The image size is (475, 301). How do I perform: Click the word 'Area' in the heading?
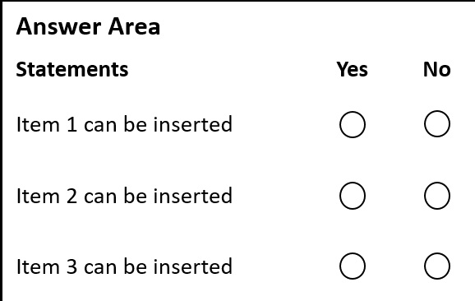[134, 26]
